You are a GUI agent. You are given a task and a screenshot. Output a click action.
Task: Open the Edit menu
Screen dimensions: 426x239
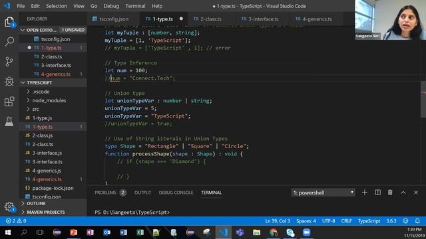[x=35, y=6]
